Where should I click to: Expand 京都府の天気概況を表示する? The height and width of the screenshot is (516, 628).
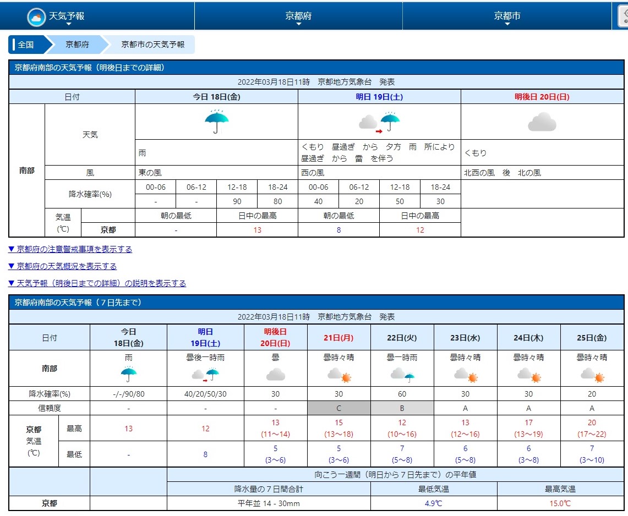63,266
